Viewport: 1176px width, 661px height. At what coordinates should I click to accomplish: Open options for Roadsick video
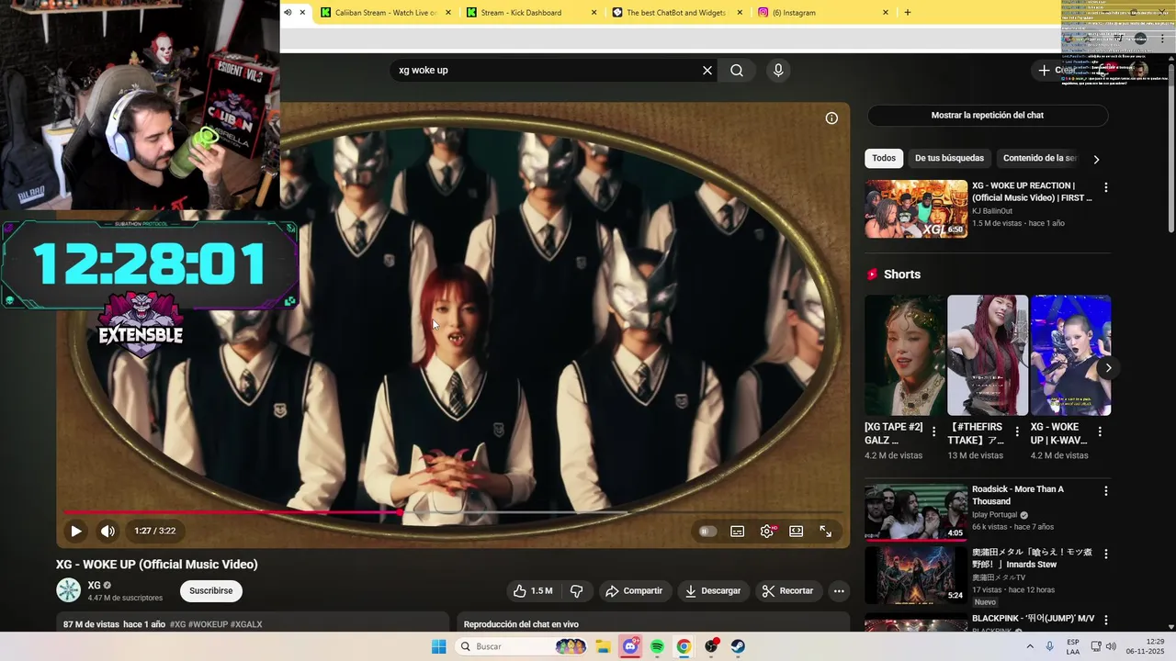tap(1106, 491)
